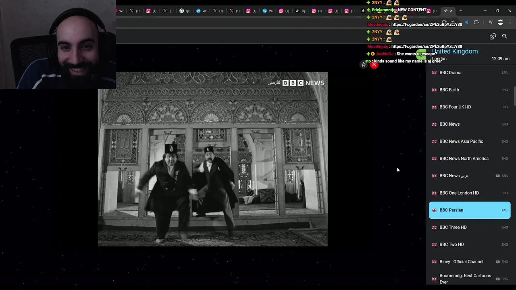Open a new browser tab
Image resolution: width=516 pixels, height=290 pixels.
point(461,11)
